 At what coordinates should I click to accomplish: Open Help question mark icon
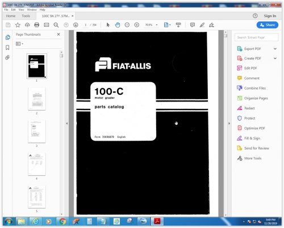tap(255, 16)
